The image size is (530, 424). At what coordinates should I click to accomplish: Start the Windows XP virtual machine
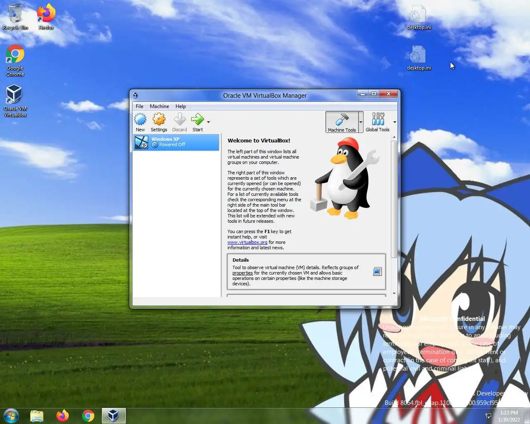[198, 122]
